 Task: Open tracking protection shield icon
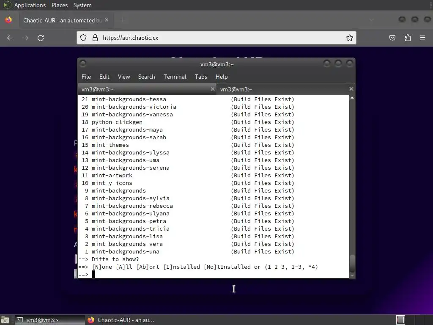(83, 38)
